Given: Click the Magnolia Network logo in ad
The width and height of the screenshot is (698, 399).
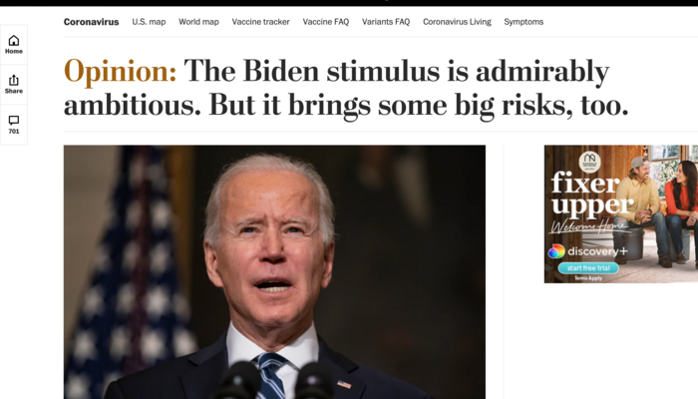Looking at the screenshot, I should 589,162.
